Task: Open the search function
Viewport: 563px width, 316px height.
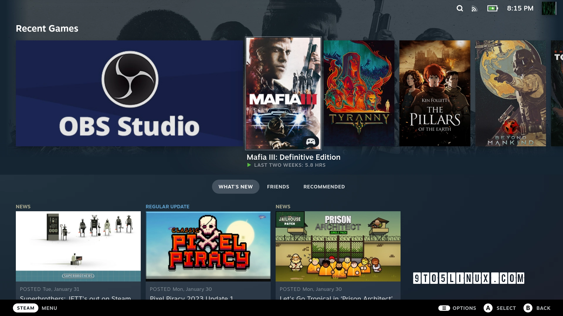Action: click(459, 8)
